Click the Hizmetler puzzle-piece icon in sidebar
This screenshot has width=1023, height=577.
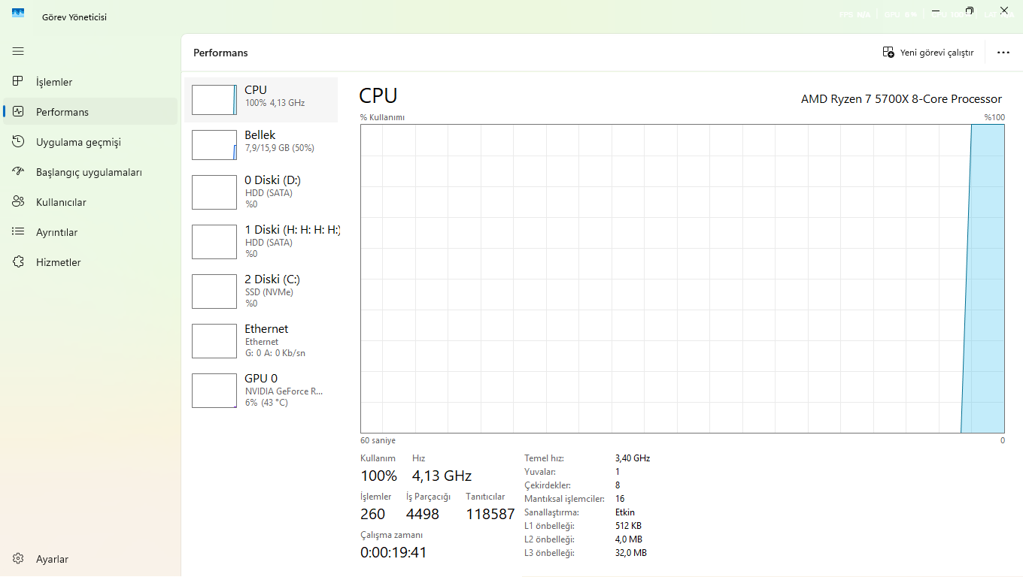click(18, 262)
